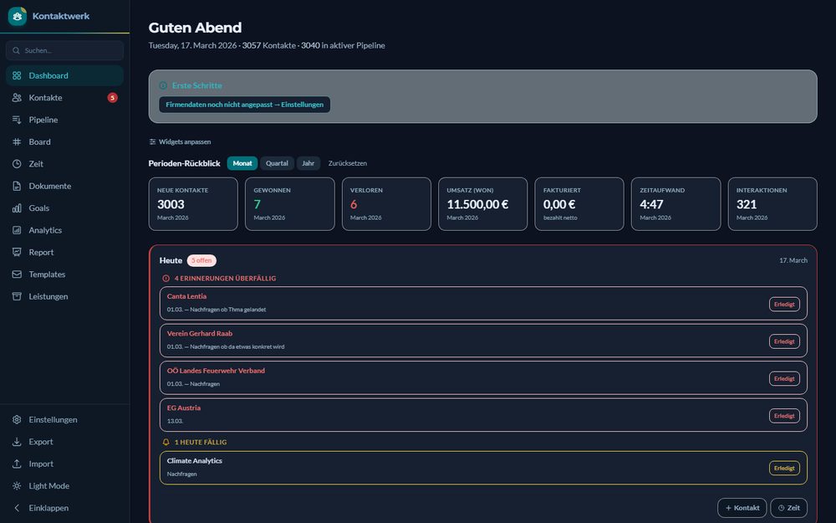Open Analytics via its trend icon
The height and width of the screenshot is (523, 836).
(x=15, y=230)
